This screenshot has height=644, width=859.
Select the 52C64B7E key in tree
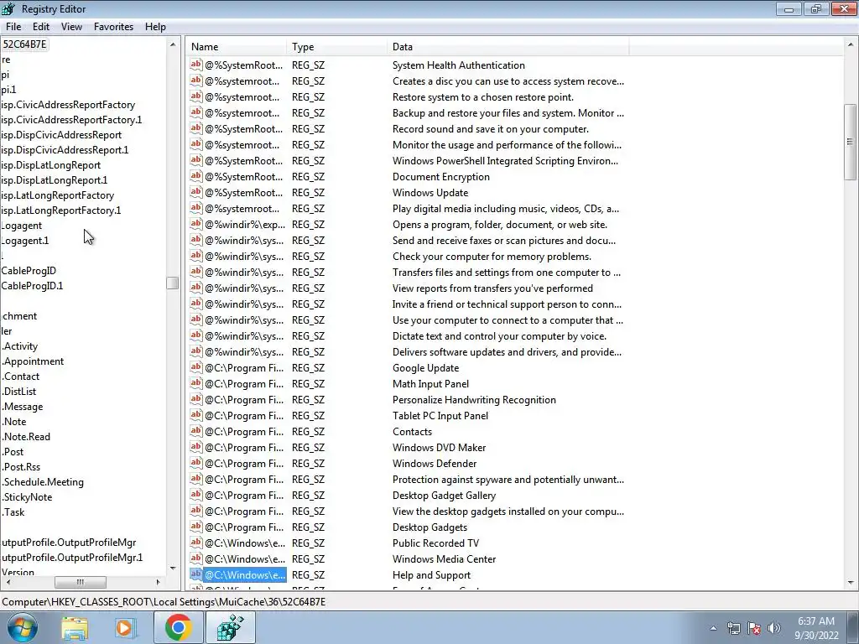(x=24, y=44)
